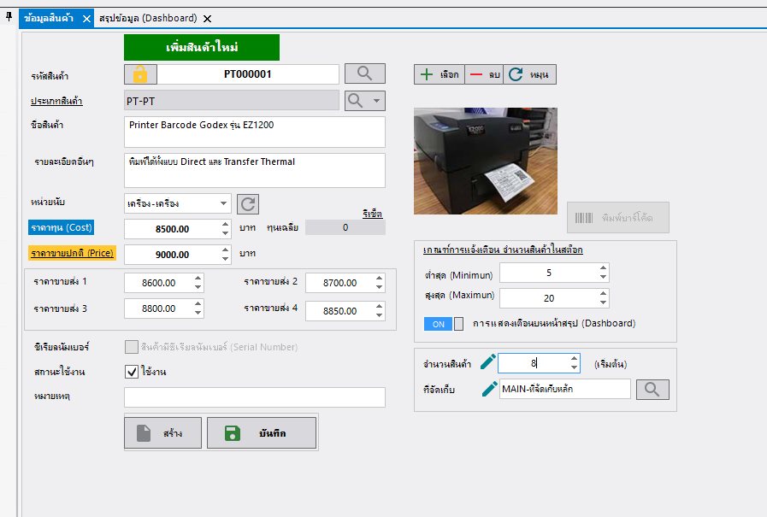767x517 pixels.
Task: Decrease wholesale price 4 with down arrow
Action: (379, 315)
